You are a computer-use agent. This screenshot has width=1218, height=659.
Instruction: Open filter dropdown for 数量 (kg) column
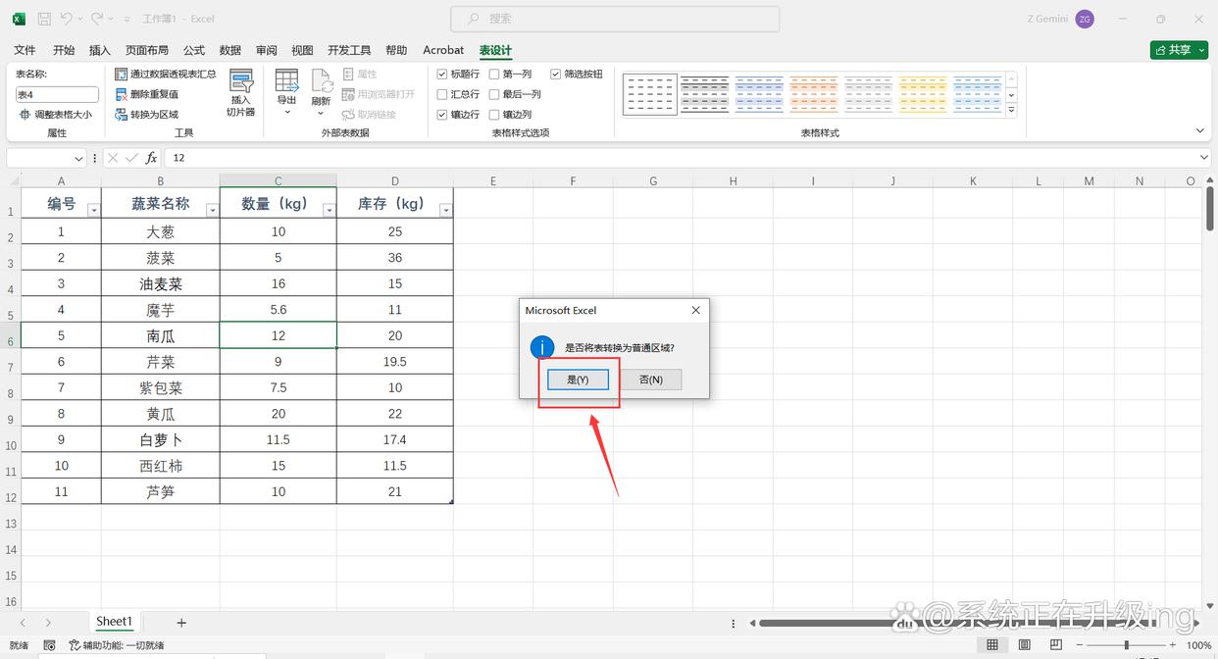(x=329, y=210)
